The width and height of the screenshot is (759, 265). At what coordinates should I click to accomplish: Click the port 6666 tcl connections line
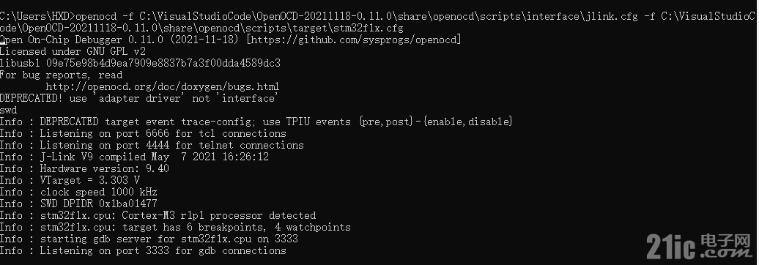click(x=143, y=133)
